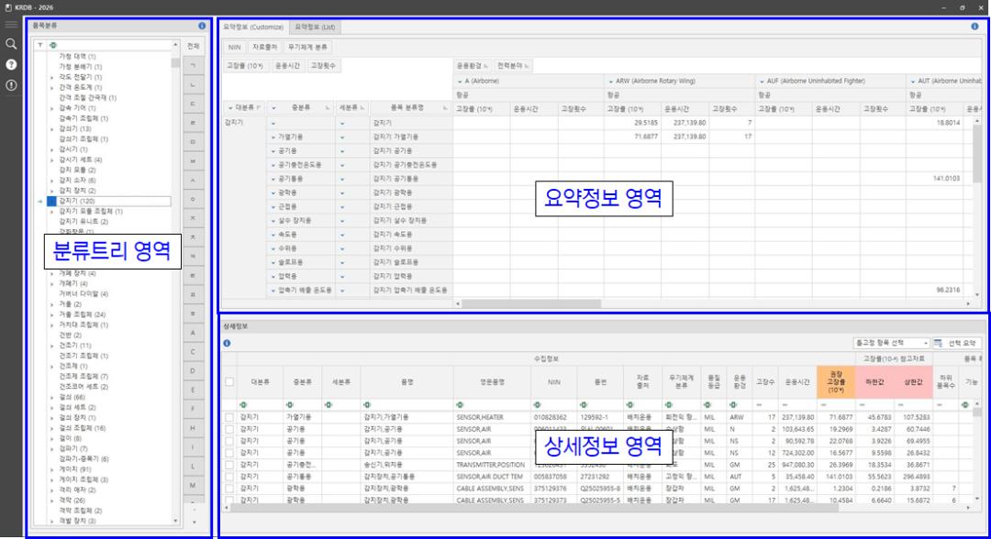991x539 pixels.
Task: Tick checkbox for SENSOR,HEATER row
Action: click(x=229, y=417)
